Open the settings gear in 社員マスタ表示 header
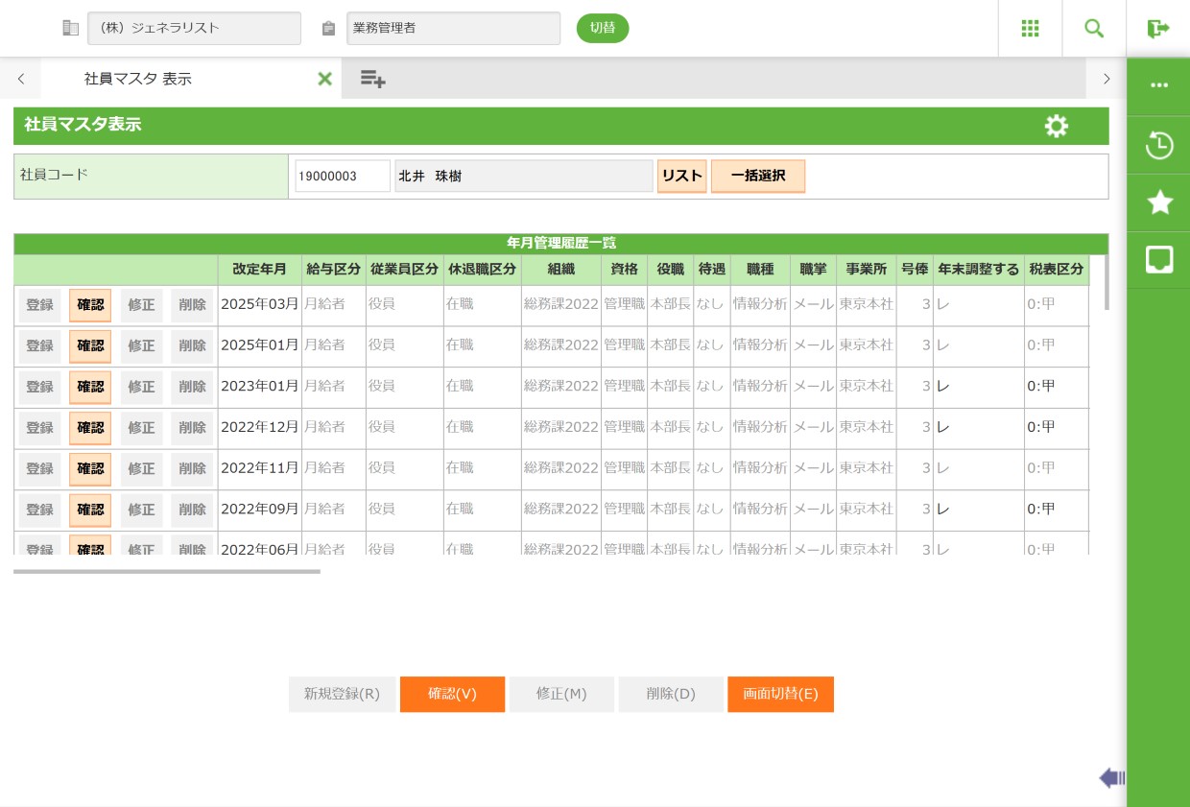 [x=1056, y=126]
